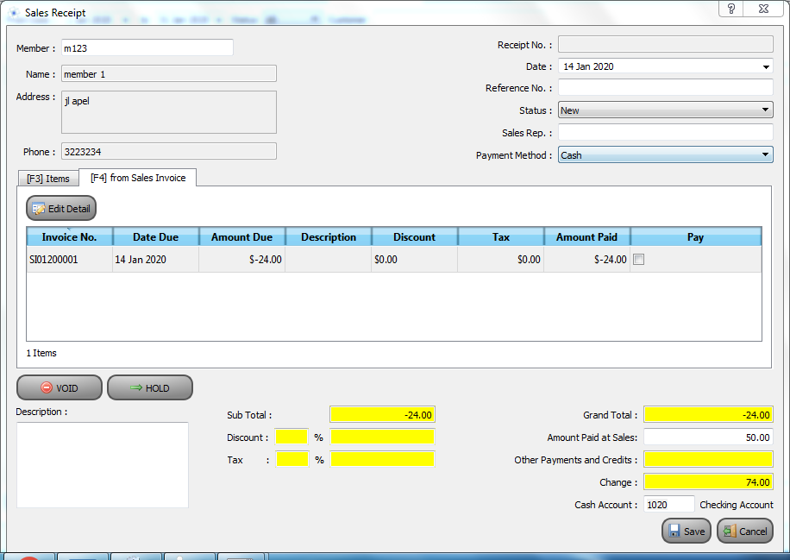This screenshot has height=560, width=790.
Task: Click the Reference No. field
Action: (665, 88)
